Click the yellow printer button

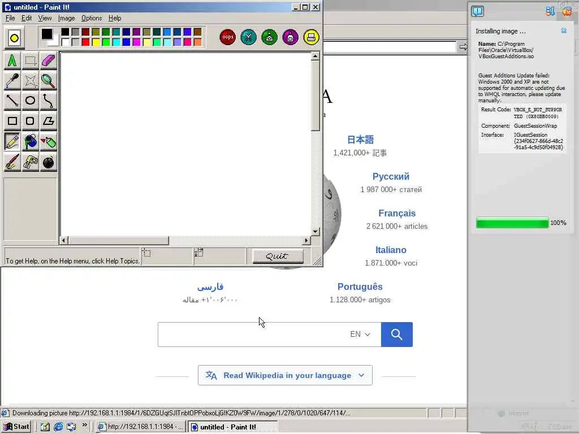coord(312,37)
